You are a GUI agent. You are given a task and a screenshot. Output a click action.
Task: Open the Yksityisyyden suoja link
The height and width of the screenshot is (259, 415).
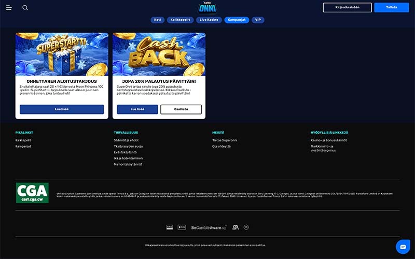point(128,147)
